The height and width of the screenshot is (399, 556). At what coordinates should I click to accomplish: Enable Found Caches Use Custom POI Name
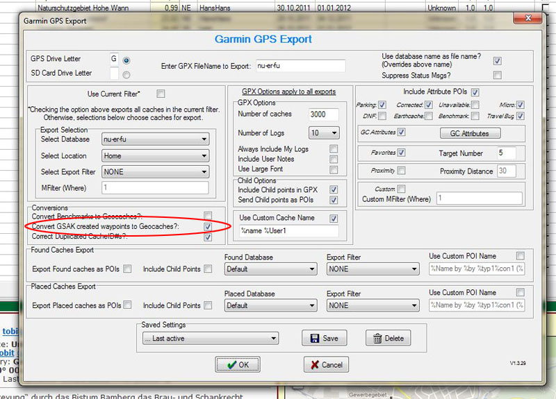(520, 255)
